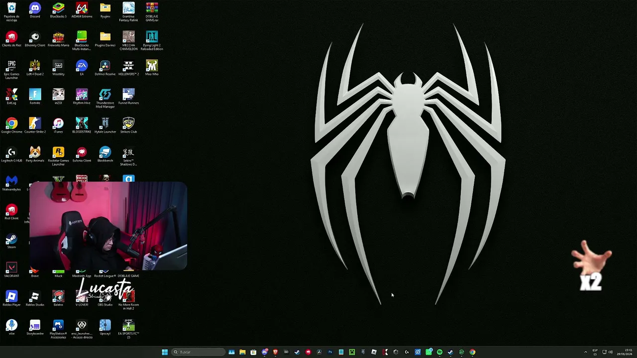Select the Rhythm Hive shortcut
The width and height of the screenshot is (637, 358).
tap(82, 97)
